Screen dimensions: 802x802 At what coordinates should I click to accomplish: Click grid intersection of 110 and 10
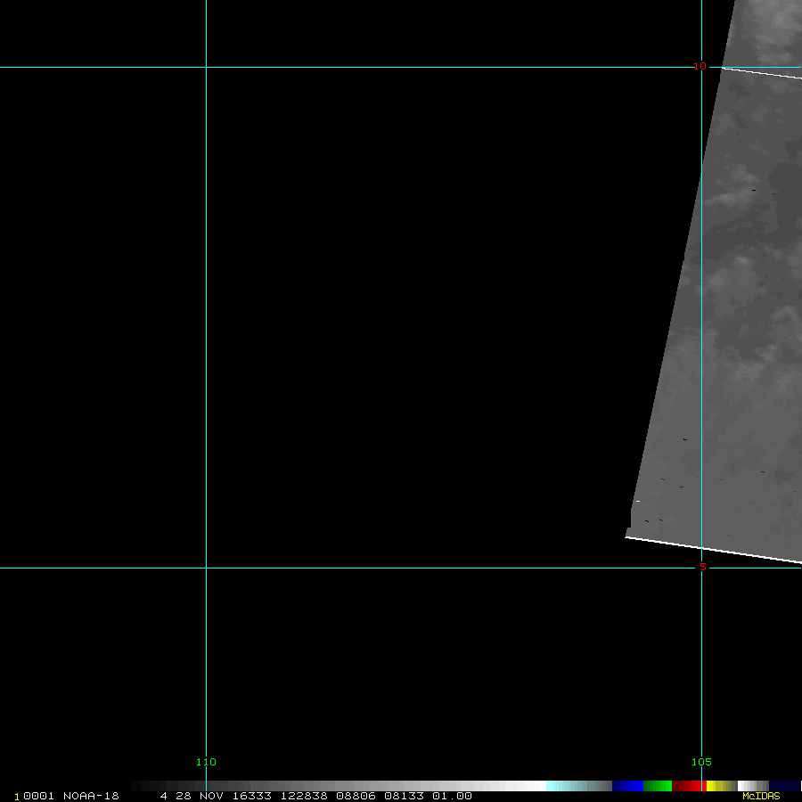pos(206,67)
